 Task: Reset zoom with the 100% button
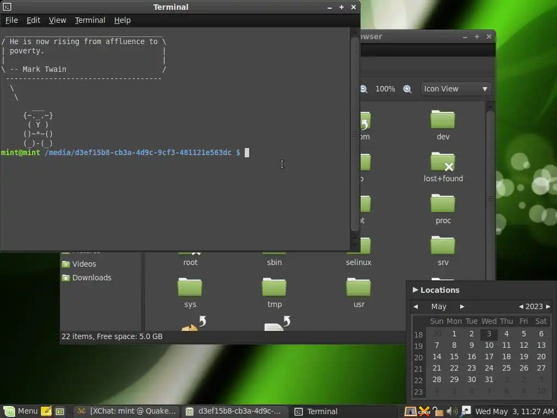pos(385,89)
